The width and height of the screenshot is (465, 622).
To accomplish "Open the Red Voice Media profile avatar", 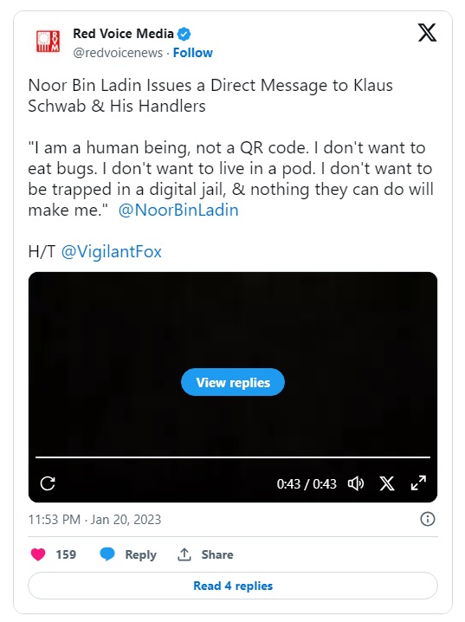I will click(48, 42).
